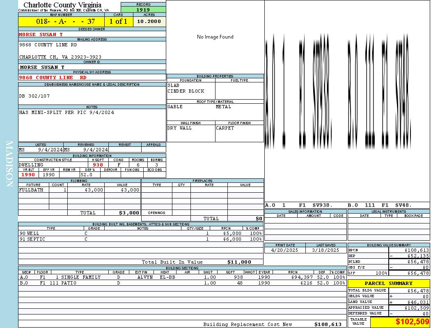This screenshot has width=431, height=328.
Task: Click the No Image Found placeholder
Action: tap(215, 37)
